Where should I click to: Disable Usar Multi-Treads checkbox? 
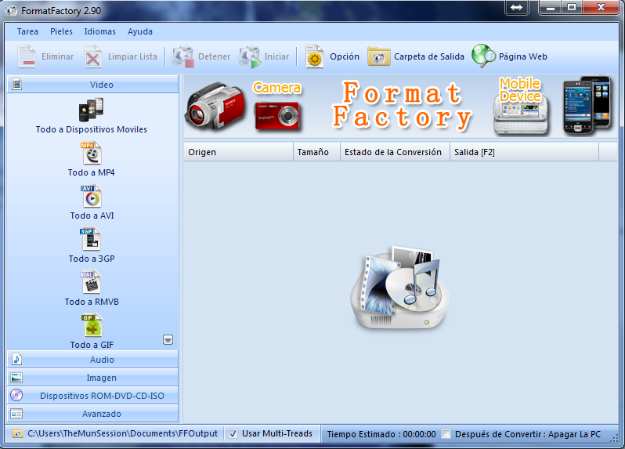click(x=233, y=434)
